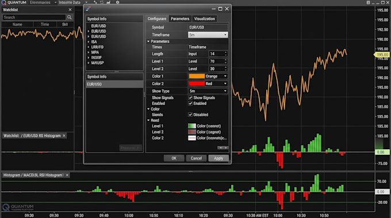Expand the ISA tree node

point(89,42)
